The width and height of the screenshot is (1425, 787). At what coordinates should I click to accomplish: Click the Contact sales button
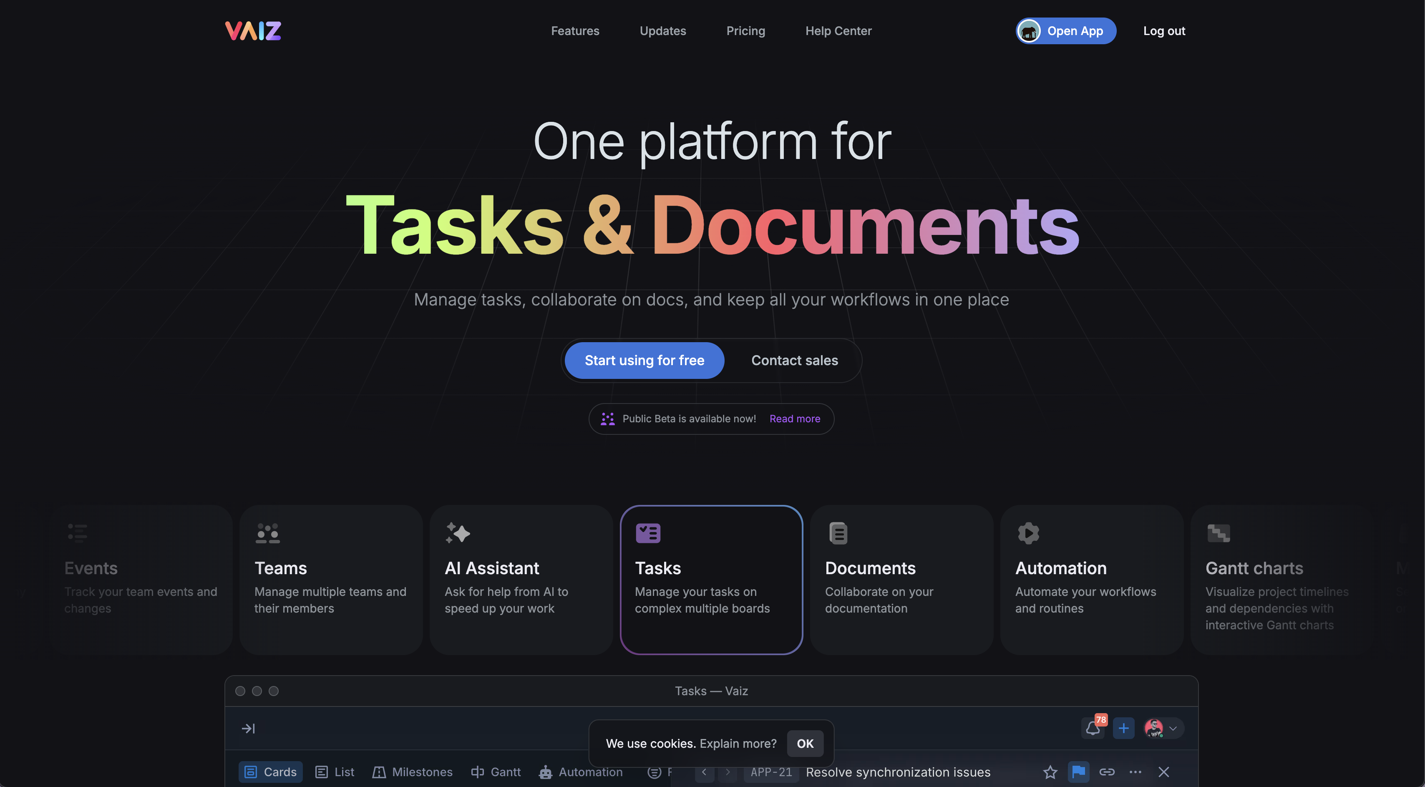click(x=794, y=360)
